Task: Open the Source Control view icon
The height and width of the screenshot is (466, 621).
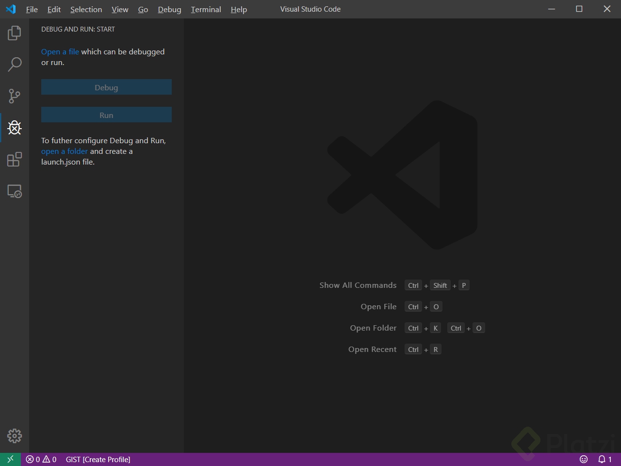Action: pyautogui.click(x=15, y=96)
